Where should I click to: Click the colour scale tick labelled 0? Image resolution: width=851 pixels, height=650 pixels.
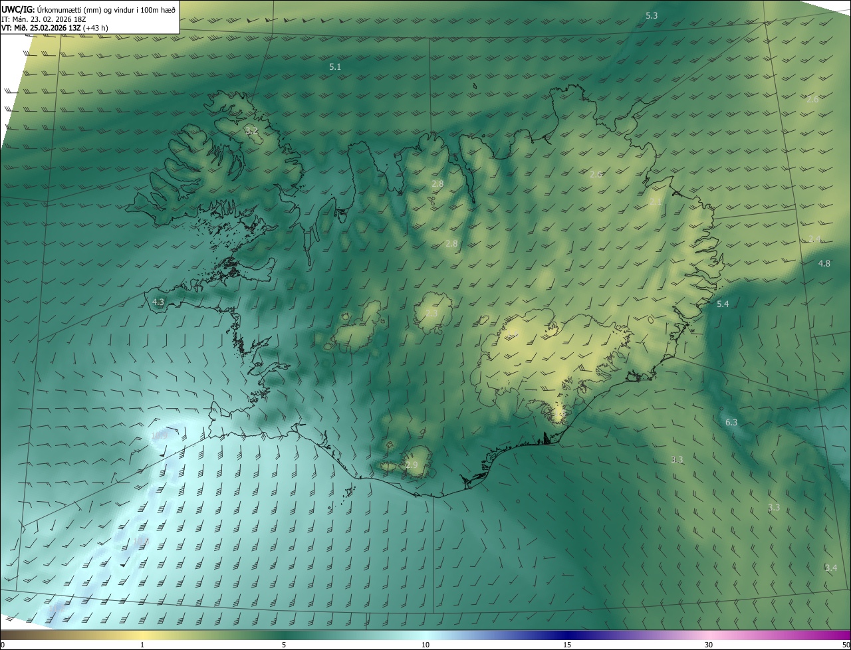[x=3, y=645]
